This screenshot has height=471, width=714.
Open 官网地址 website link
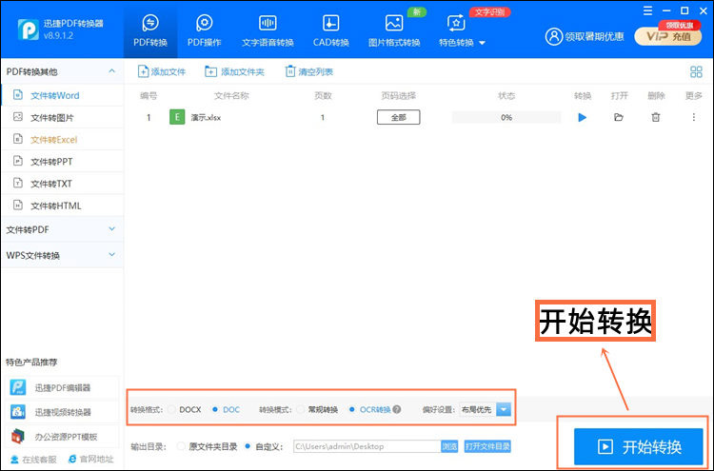pos(90,460)
